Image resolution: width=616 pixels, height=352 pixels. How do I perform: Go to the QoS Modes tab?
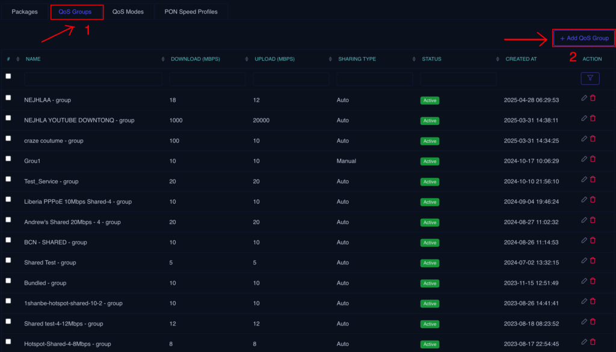(x=128, y=12)
